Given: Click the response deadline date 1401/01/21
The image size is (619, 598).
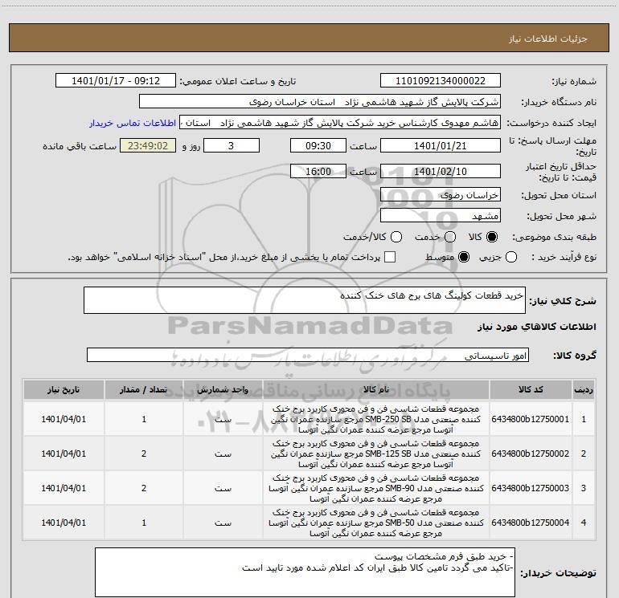Looking at the screenshot, I should [x=441, y=145].
